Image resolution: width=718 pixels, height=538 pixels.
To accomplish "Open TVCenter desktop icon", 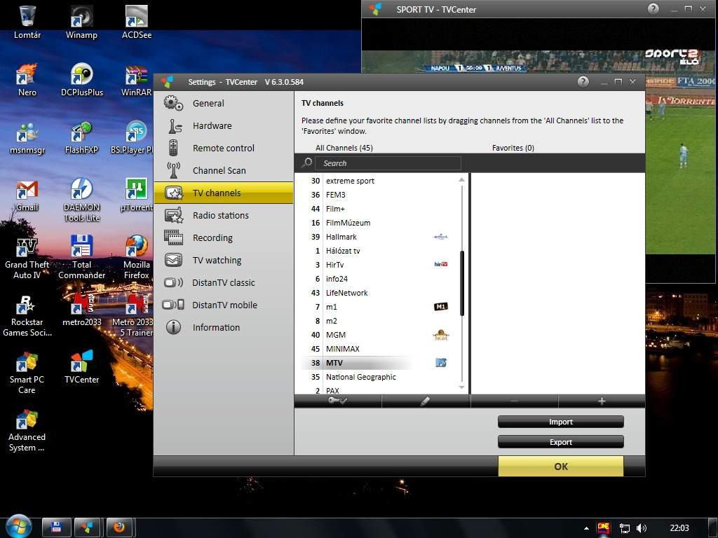I will point(81,367).
